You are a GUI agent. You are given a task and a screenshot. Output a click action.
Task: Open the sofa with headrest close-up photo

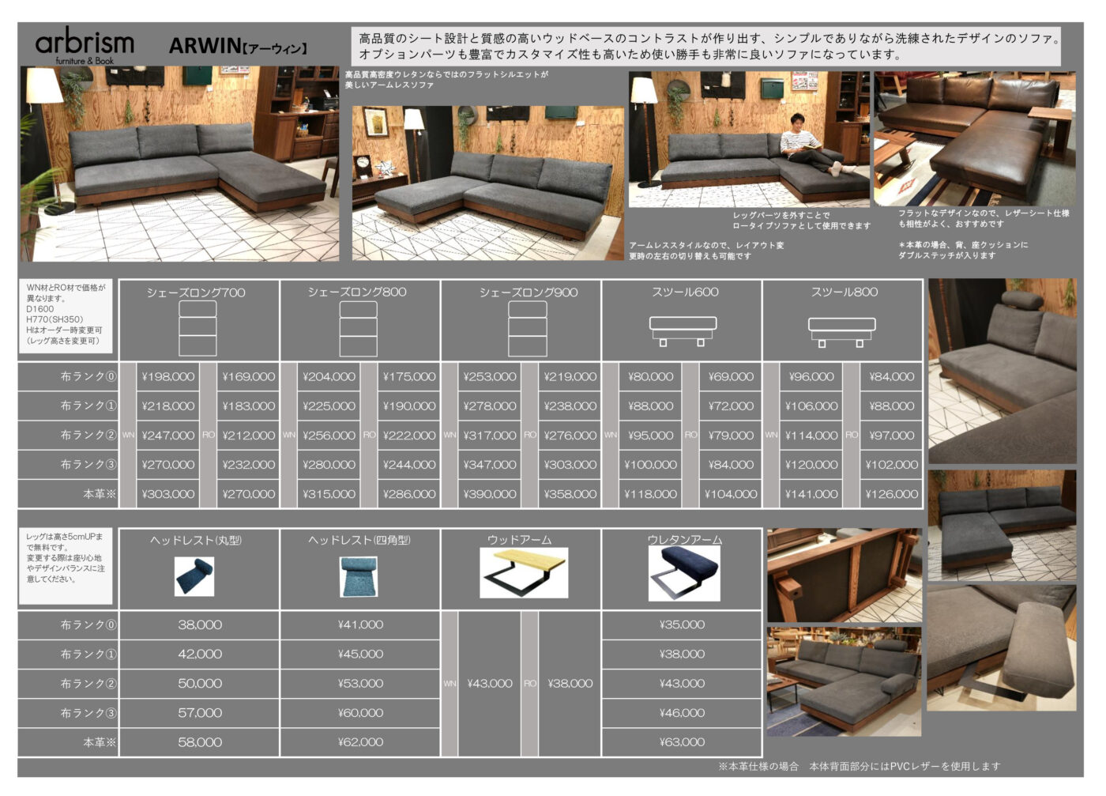[x=1002, y=372]
